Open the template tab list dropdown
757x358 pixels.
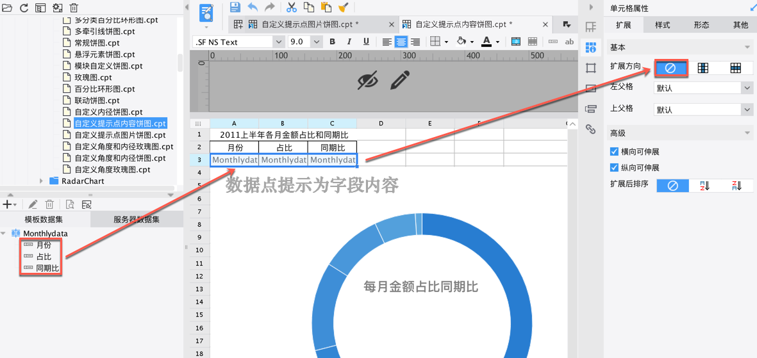coord(567,24)
